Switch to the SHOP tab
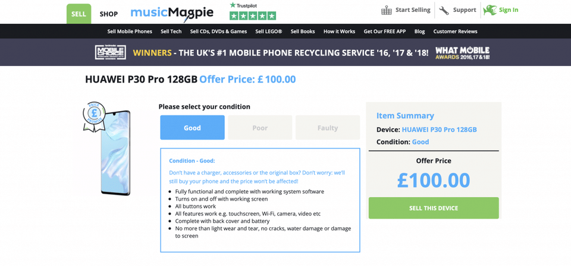Viewport: 571px width, 266px height. [108, 14]
